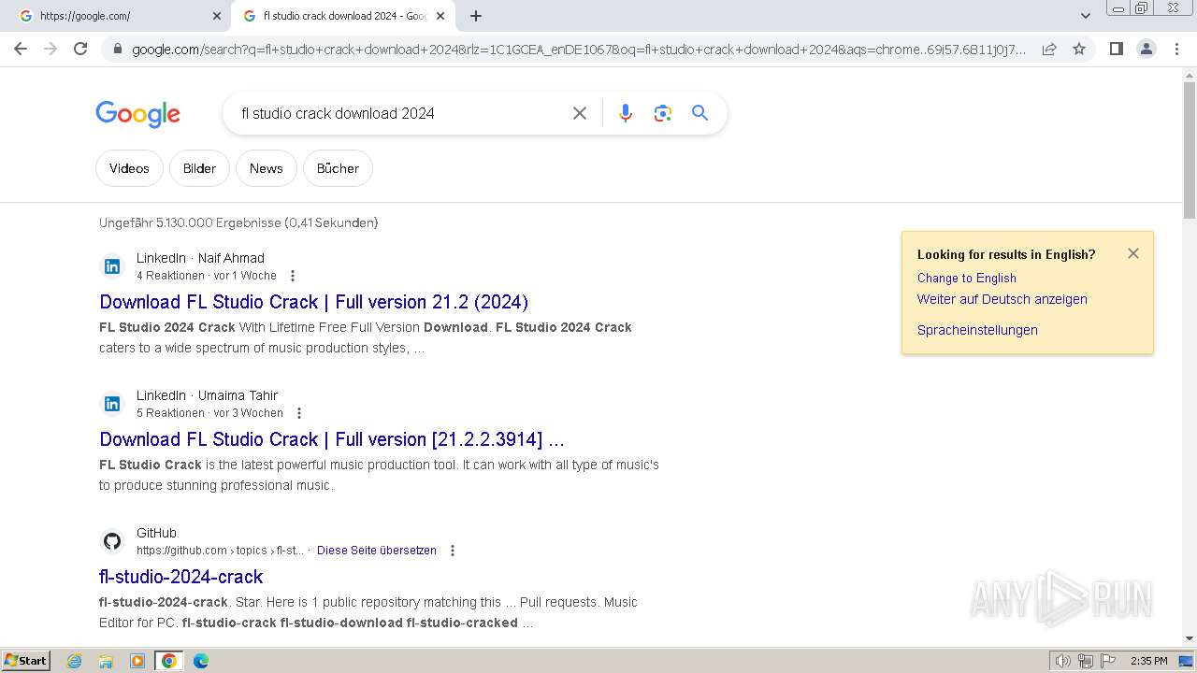Click the volume speaker tray icon

pos(1063,661)
